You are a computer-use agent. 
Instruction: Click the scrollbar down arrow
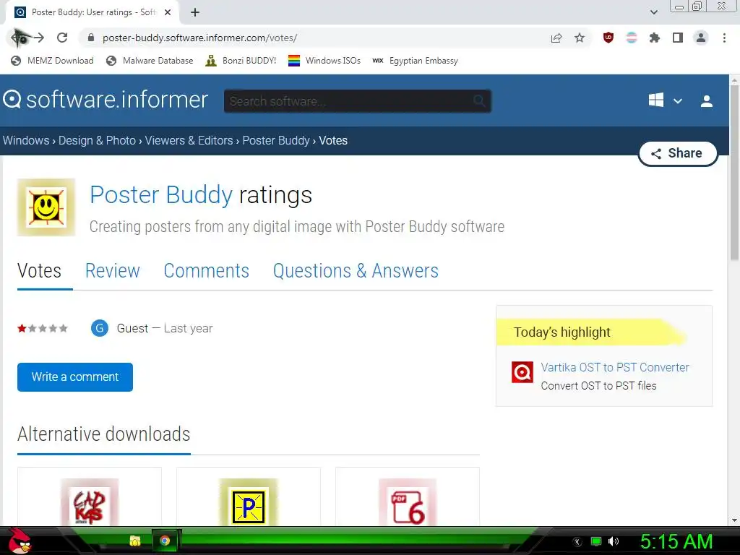[734, 520]
